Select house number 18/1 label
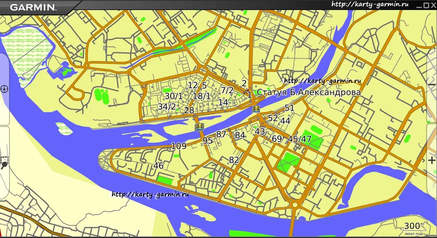 (202, 96)
